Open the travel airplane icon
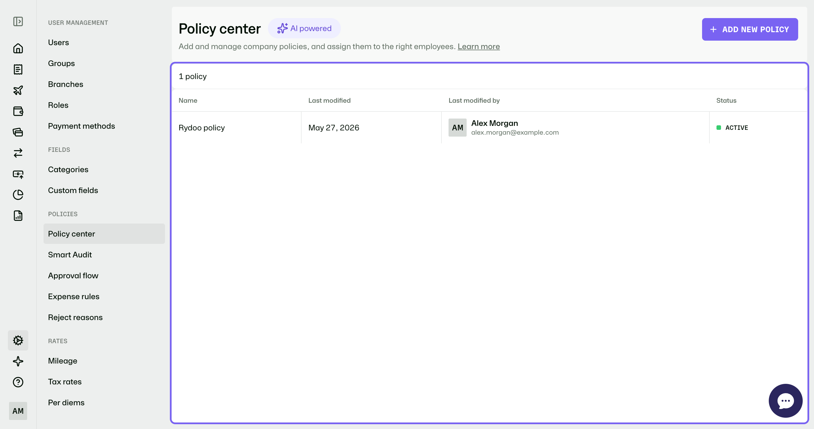The height and width of the screenshot is (429, 814). [18, 90]
